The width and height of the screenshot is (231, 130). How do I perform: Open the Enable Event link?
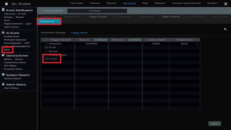tap(12, 36)
